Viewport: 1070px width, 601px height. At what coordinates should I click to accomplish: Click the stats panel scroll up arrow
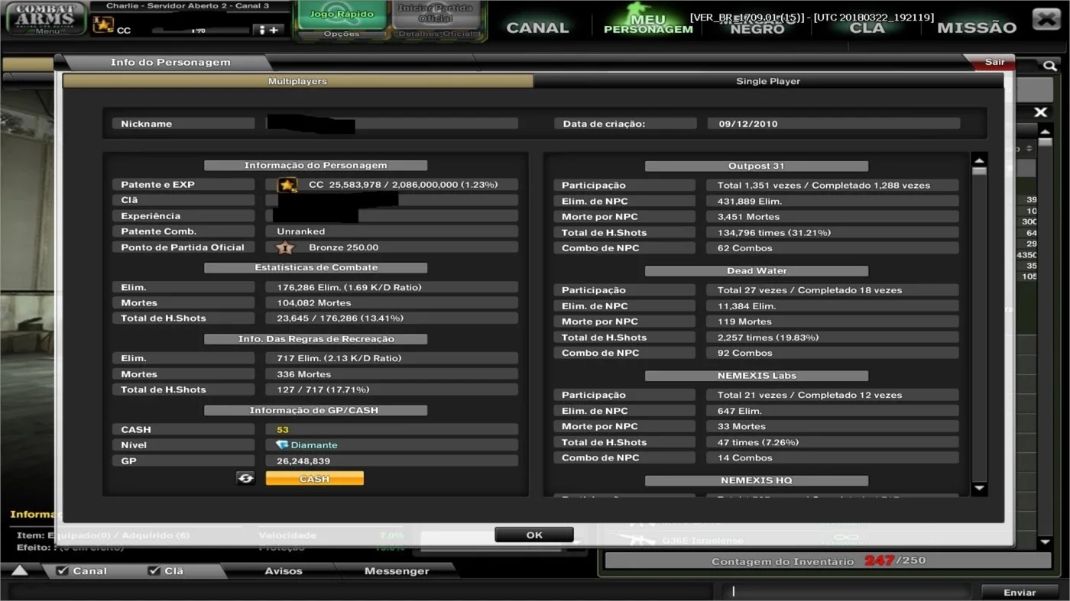pos(978,160)
